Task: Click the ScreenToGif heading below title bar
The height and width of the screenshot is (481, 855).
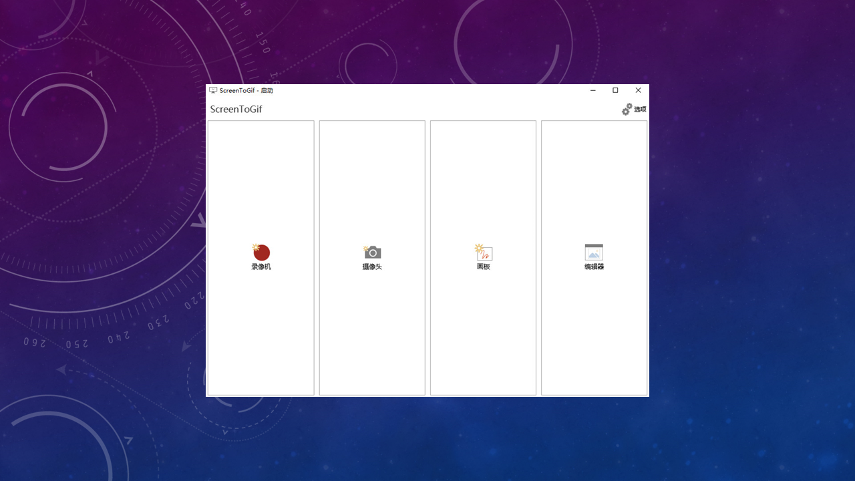Action: click(236, 110)
